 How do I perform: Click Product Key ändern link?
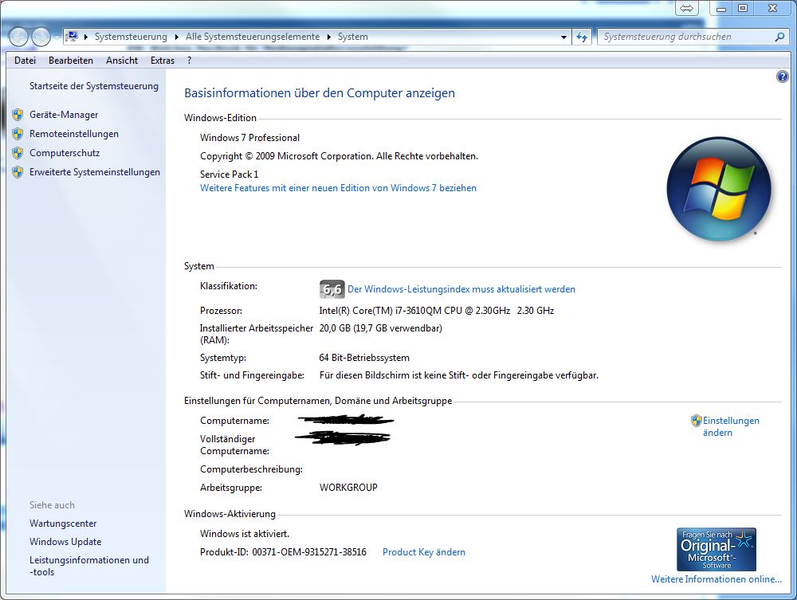pos(423,552)
